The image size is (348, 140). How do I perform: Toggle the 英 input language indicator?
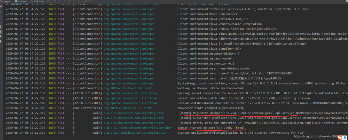(345, 138)
